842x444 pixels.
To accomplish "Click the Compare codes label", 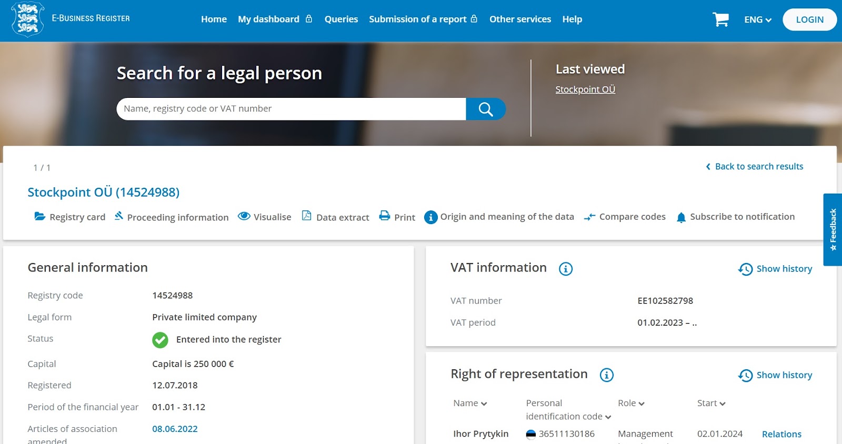I will click(x=632, y=217).
